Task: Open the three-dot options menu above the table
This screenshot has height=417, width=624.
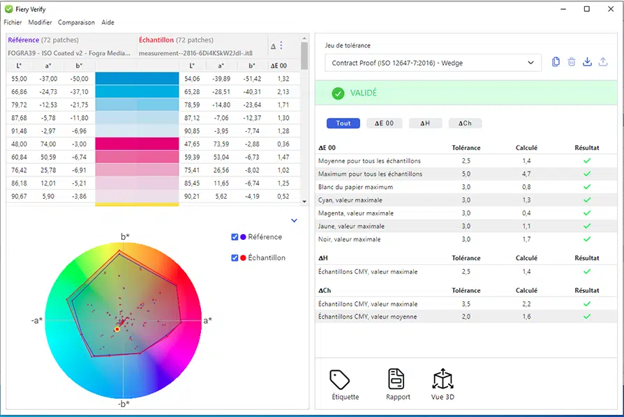Action: (x=281, y=45)
